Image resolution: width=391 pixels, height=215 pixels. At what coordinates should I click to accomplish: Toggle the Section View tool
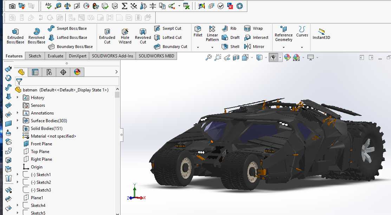(x=236, y=58)
